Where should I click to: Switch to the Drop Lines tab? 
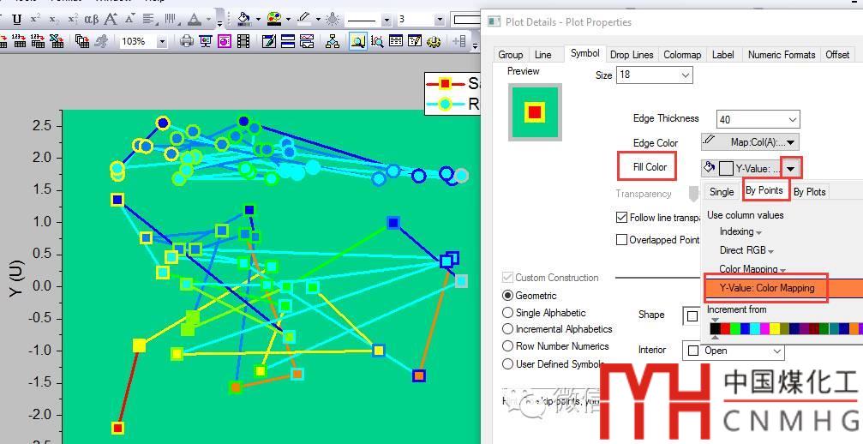632,54
